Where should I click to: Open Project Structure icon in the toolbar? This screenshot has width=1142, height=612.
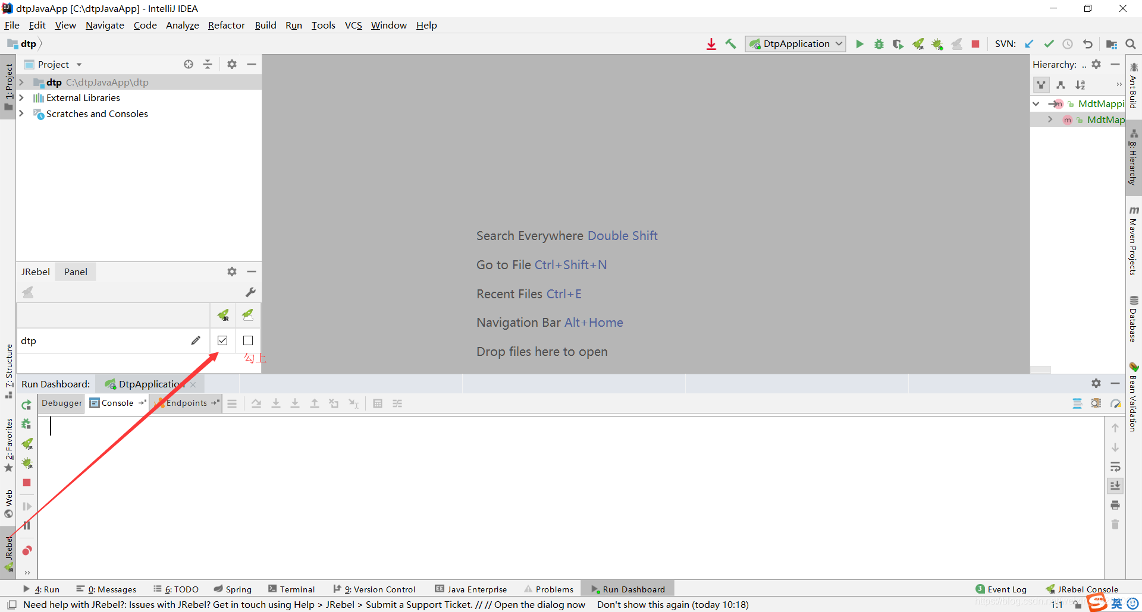1111,44
